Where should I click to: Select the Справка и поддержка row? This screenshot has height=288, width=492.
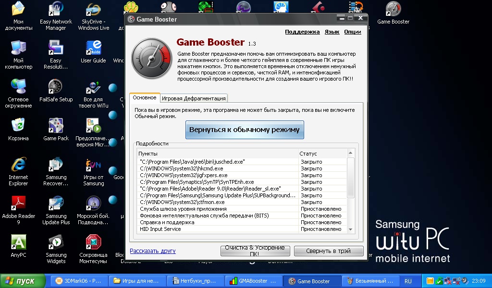(x=242, y=223)
